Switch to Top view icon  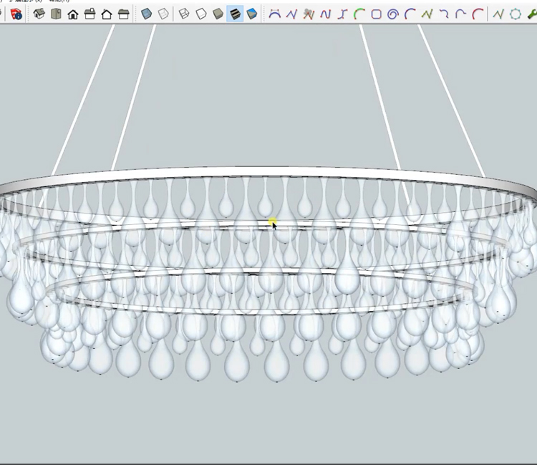coord(56,14)
